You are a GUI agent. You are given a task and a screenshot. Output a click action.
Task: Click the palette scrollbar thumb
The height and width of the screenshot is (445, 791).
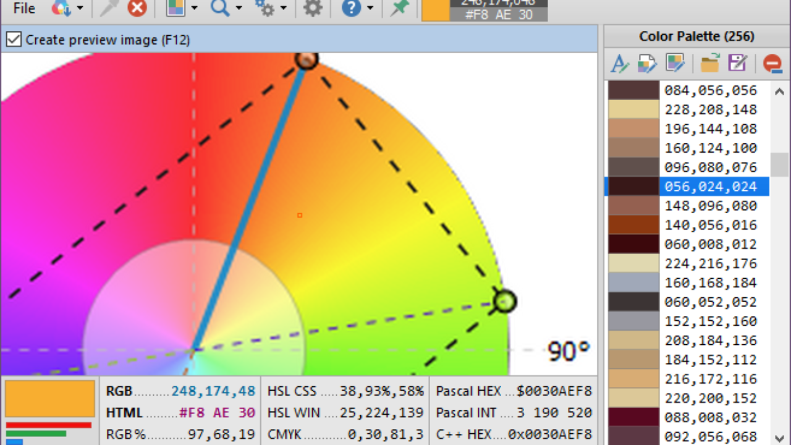779,165
